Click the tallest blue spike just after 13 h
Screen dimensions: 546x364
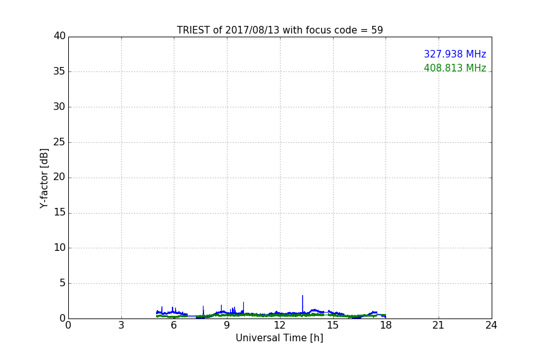click(302, 304)
